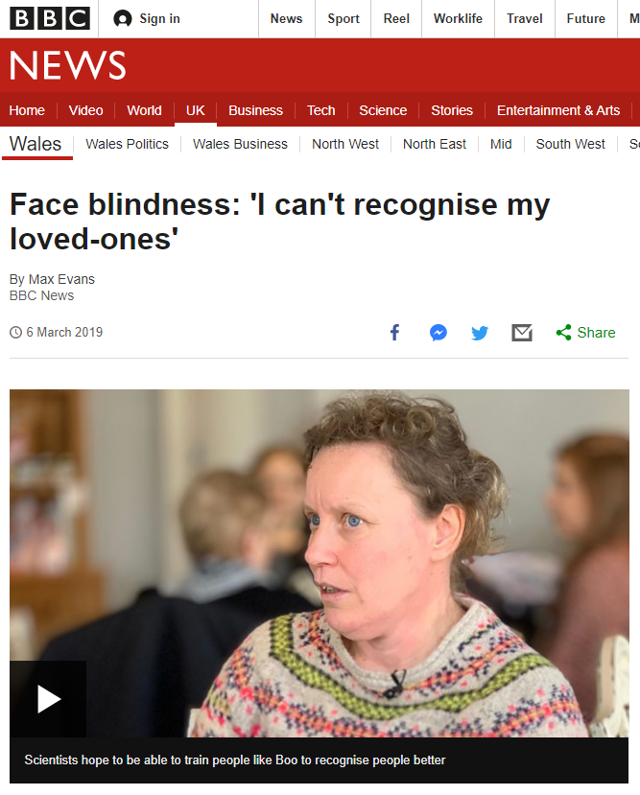640x795 pixels.
Task: Open the Video news tab
Action: [85, 110]
